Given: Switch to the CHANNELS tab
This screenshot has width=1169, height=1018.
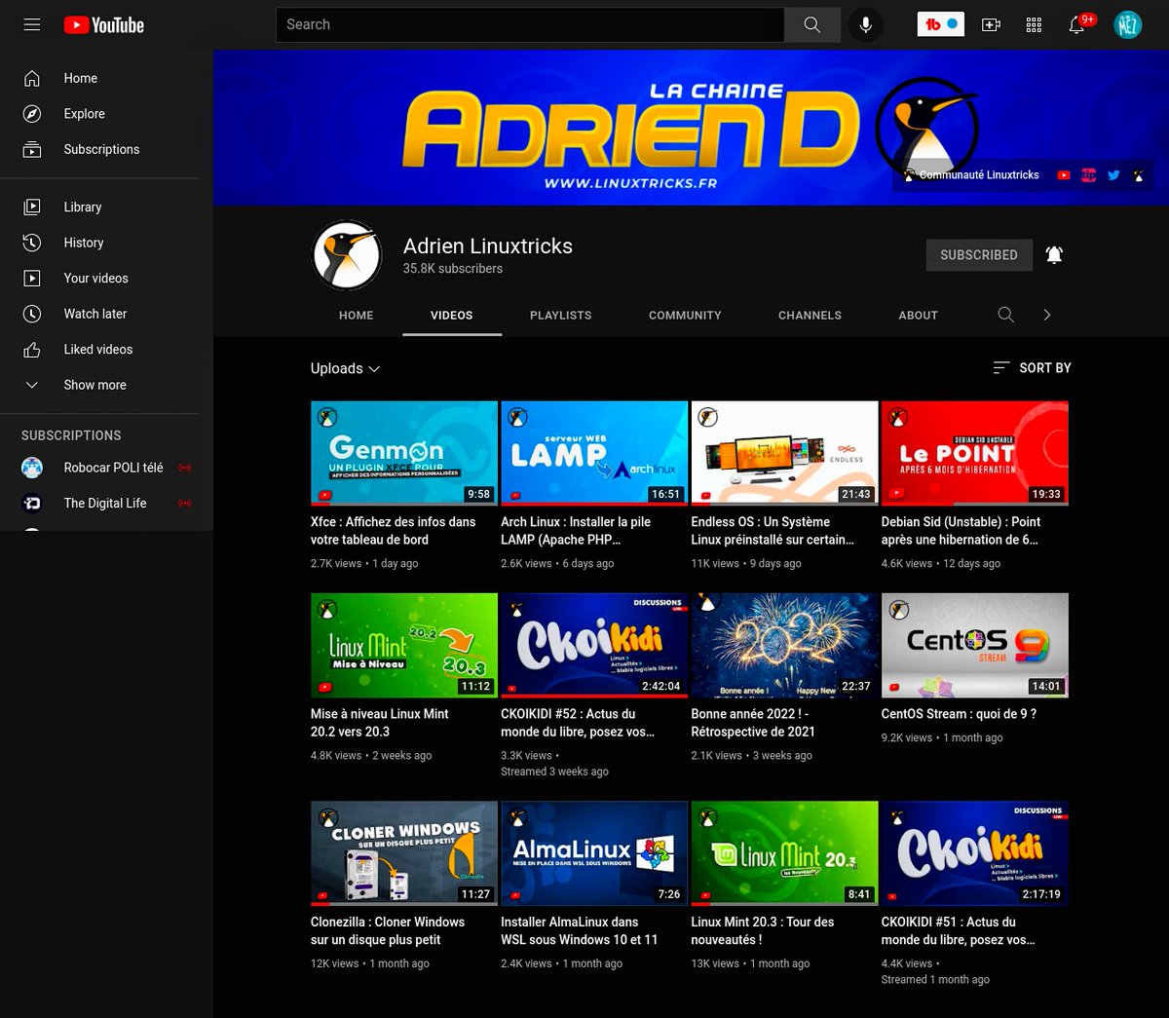Looking at the screenshot, I should [x=810, y=316].
